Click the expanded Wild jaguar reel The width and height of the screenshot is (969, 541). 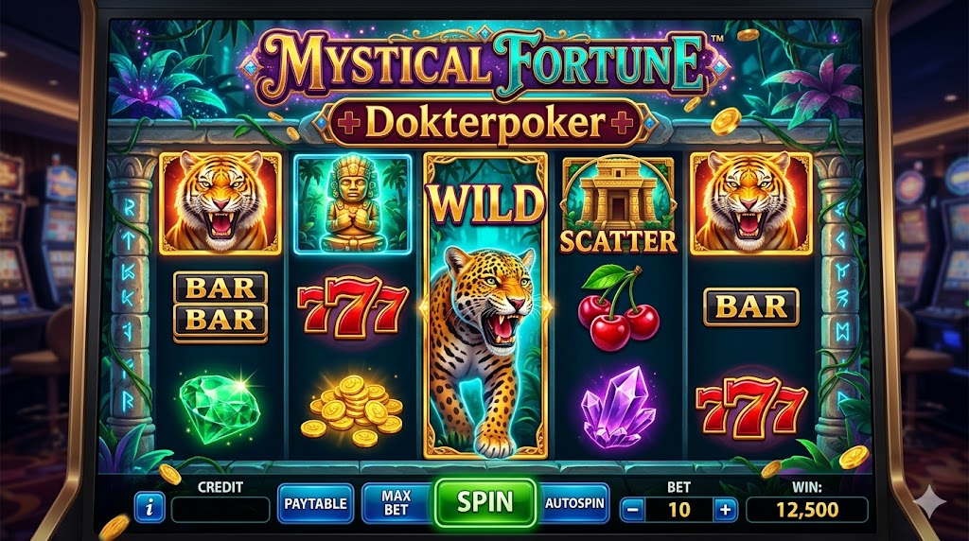pyautogui.click(x=485, y=305)
